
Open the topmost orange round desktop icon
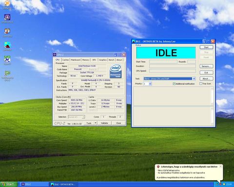click(7, 5)
